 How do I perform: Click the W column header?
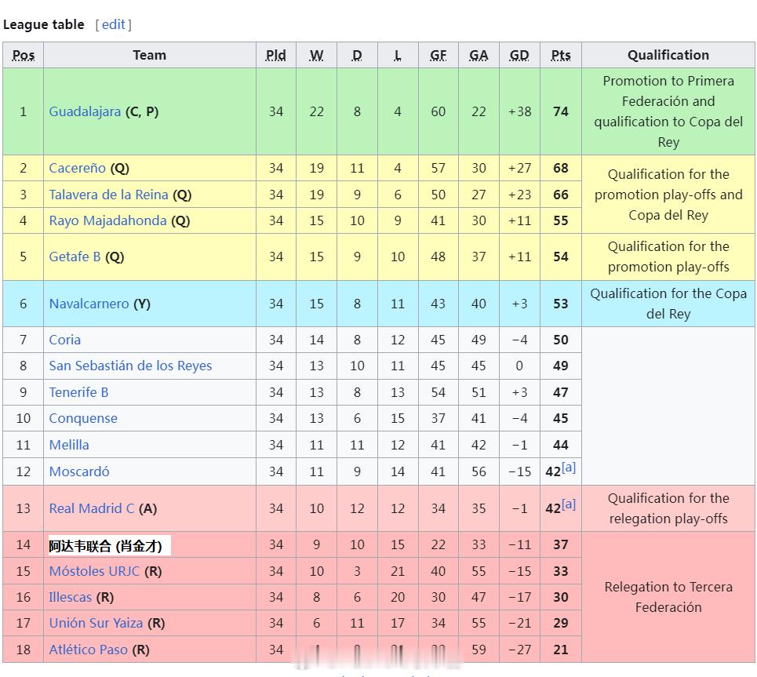click(317, 55)
